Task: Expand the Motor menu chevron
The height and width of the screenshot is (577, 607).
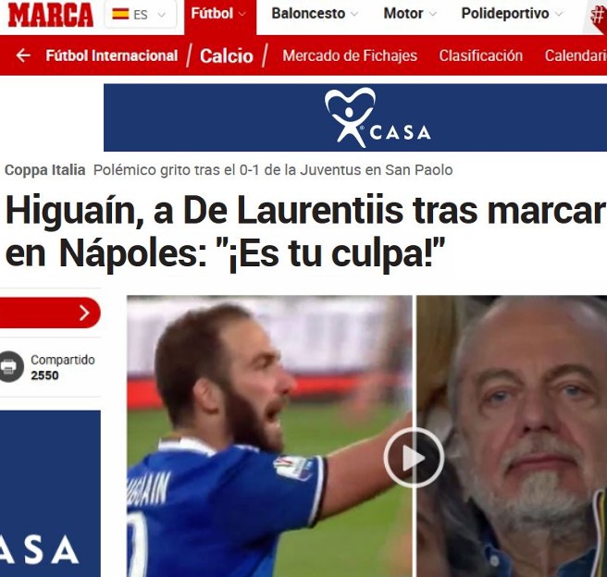Action: point(433,15)
